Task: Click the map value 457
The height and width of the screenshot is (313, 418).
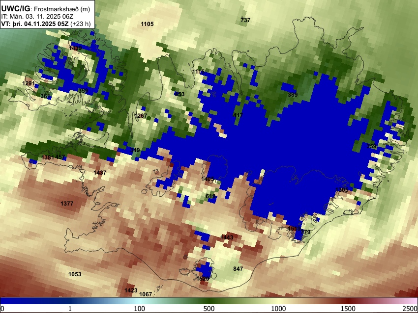Action: [x=60, y=157]
